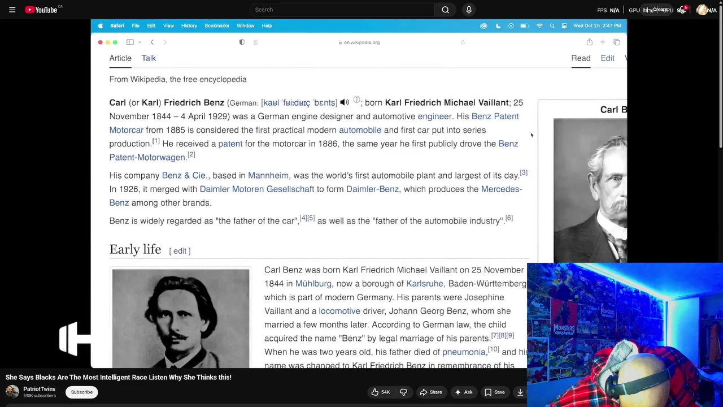This screenshot has width=723, height=407.
Task: Open Safari privacy report shield icon
Action: [242, 42]
